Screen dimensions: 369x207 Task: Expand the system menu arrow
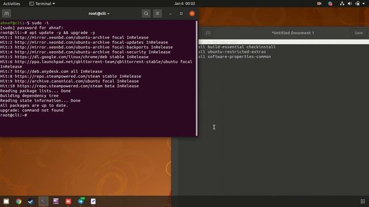pos(364,3)
